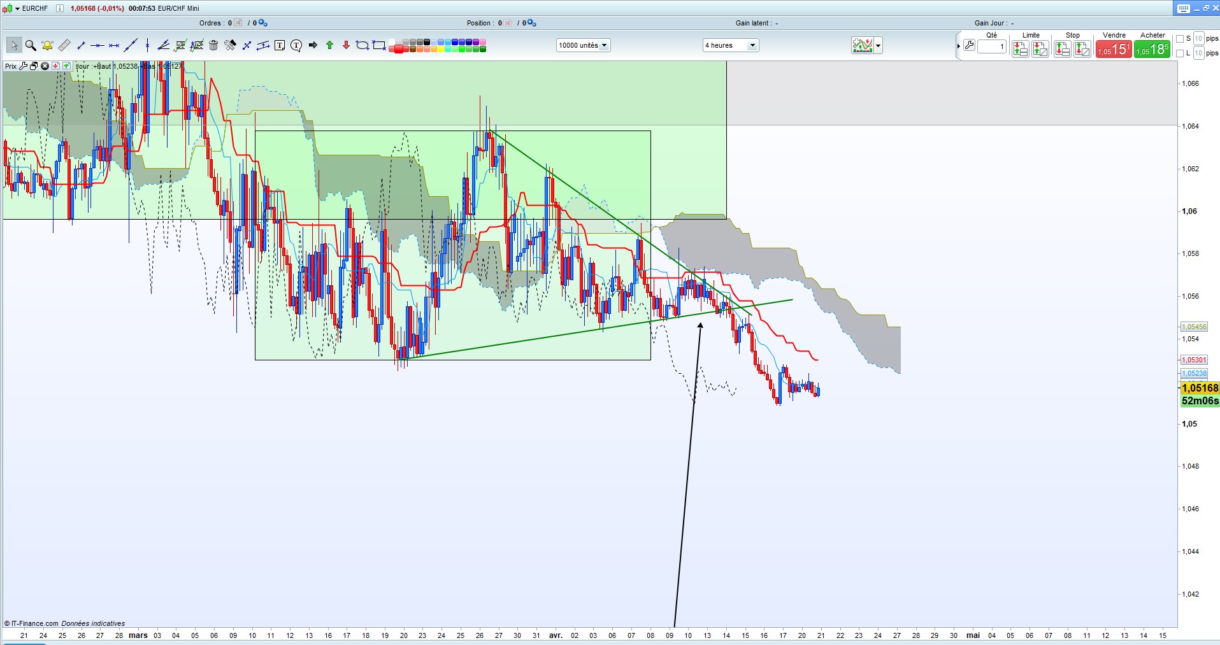Select the ruler measurement tool
Screen dimensions: 1220x645
click(x=64, y=45)
